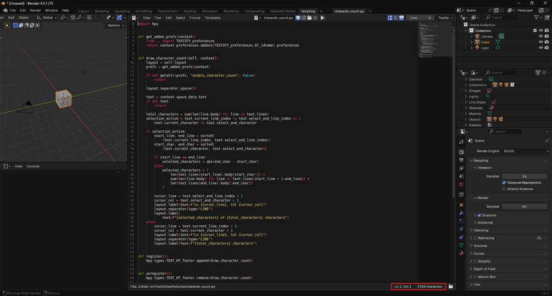Image resolution: width=552 pixels, height=296 pixels.
Task: Open Output properties tab
Action: pos(461,160)
